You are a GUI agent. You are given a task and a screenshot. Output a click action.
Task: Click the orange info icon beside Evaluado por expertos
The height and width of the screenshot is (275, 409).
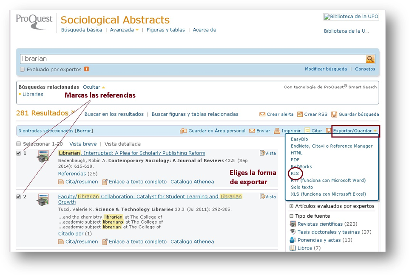[x=86, y=69]
